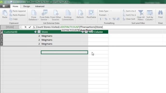Click Clear All Filters
Viewport: 166px width, 93px height.
pyautogui.click(x=141, y=15)
